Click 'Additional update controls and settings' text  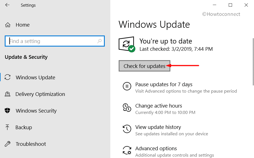click(175, 155)
